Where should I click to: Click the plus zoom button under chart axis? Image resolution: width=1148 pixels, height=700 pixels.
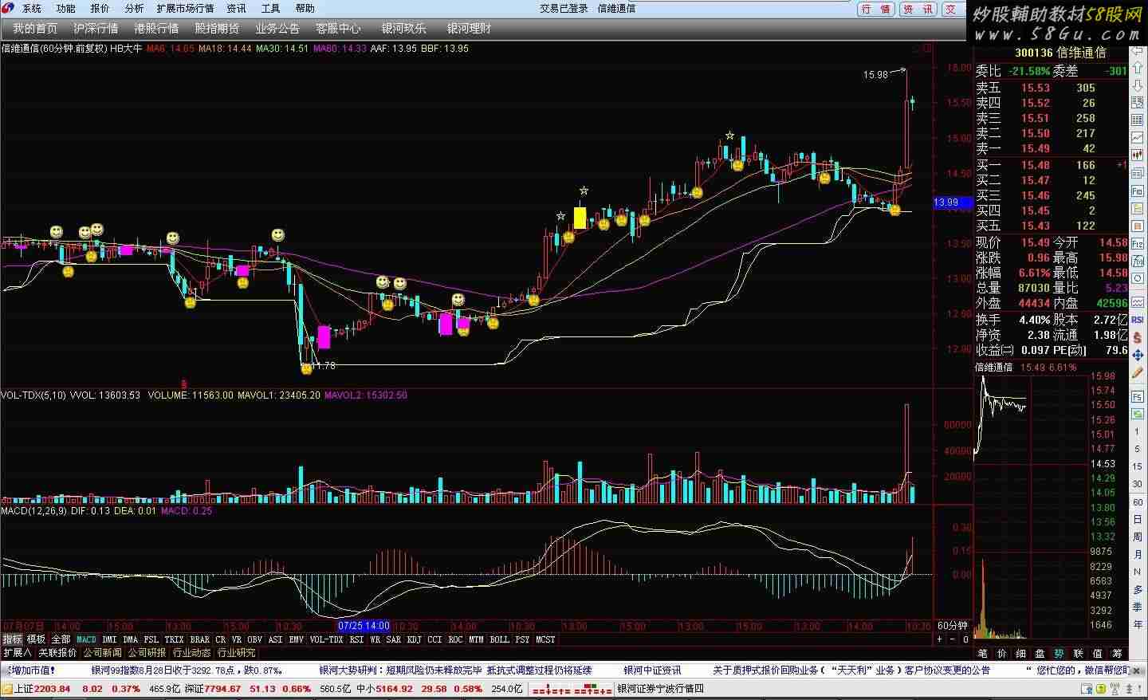point(939,639)
